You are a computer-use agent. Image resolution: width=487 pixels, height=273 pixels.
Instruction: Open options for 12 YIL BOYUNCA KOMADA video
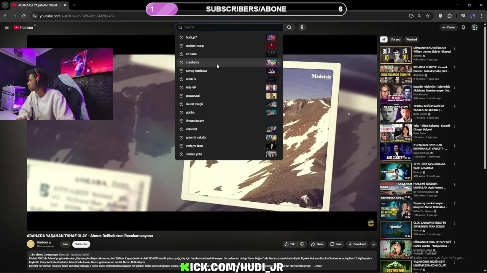(x=455, y=165)
